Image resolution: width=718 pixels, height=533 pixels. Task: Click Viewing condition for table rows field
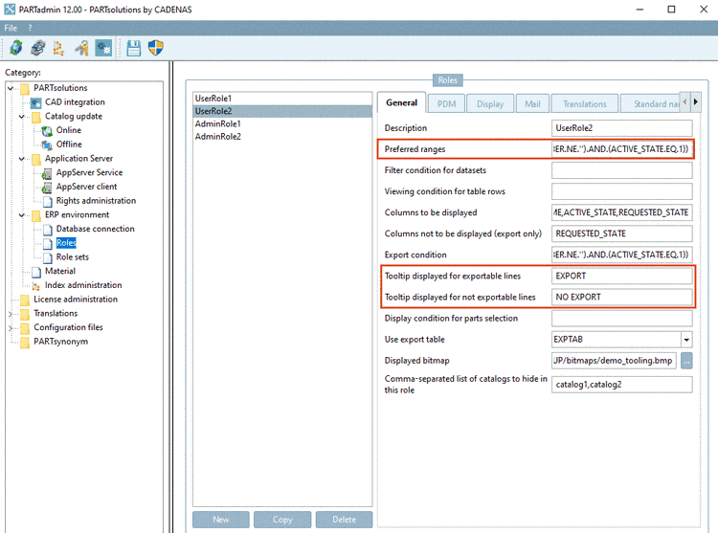(622, 191)
